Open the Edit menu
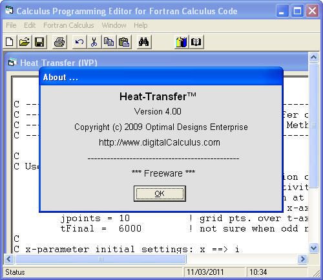Screen dimensions: 323x280 (30, 25)
